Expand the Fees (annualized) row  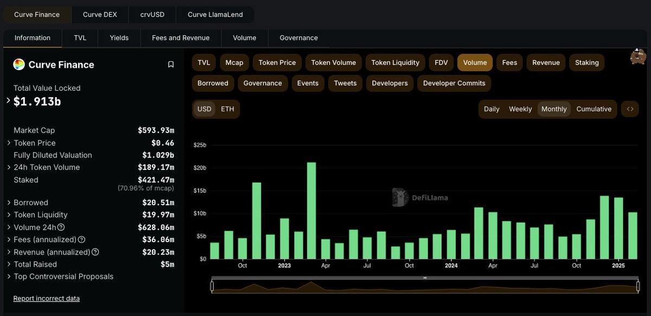(9, 239)
